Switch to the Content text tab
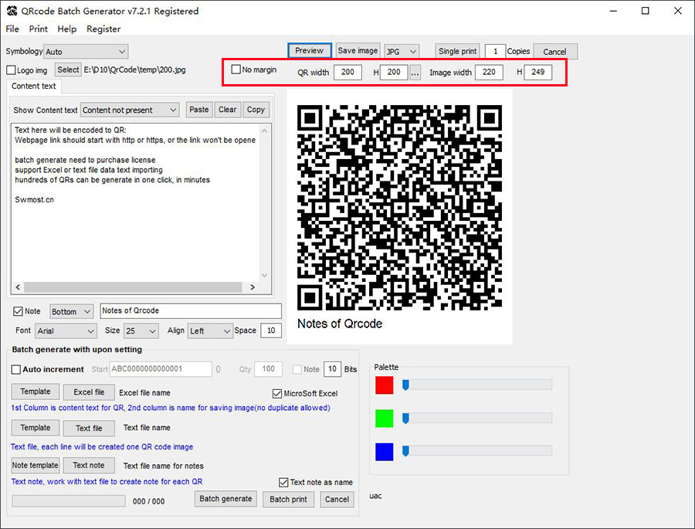This screenshot has height=529, width=695. coord(34,86)
